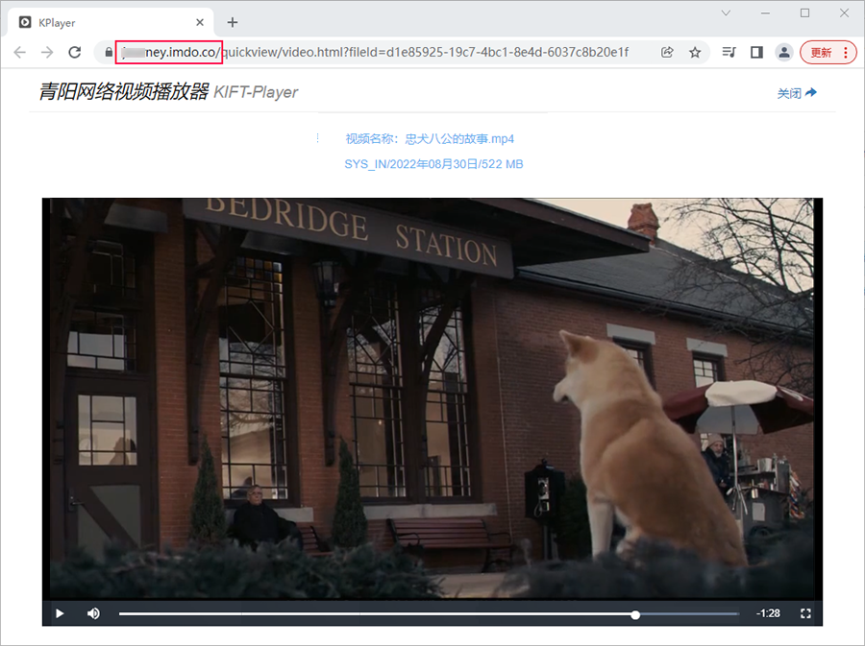Go back to the previous page

point(20,53)
